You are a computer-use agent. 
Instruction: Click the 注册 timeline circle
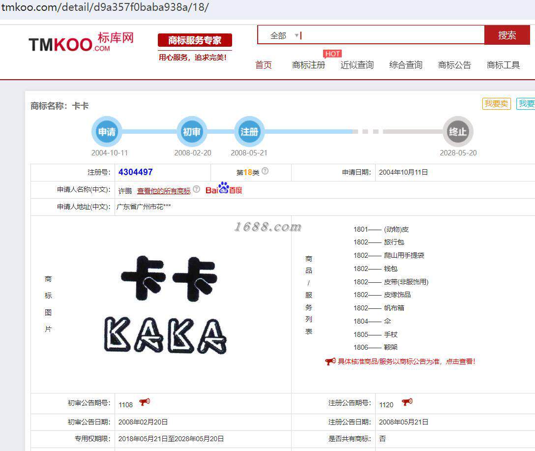pos(249,132)
